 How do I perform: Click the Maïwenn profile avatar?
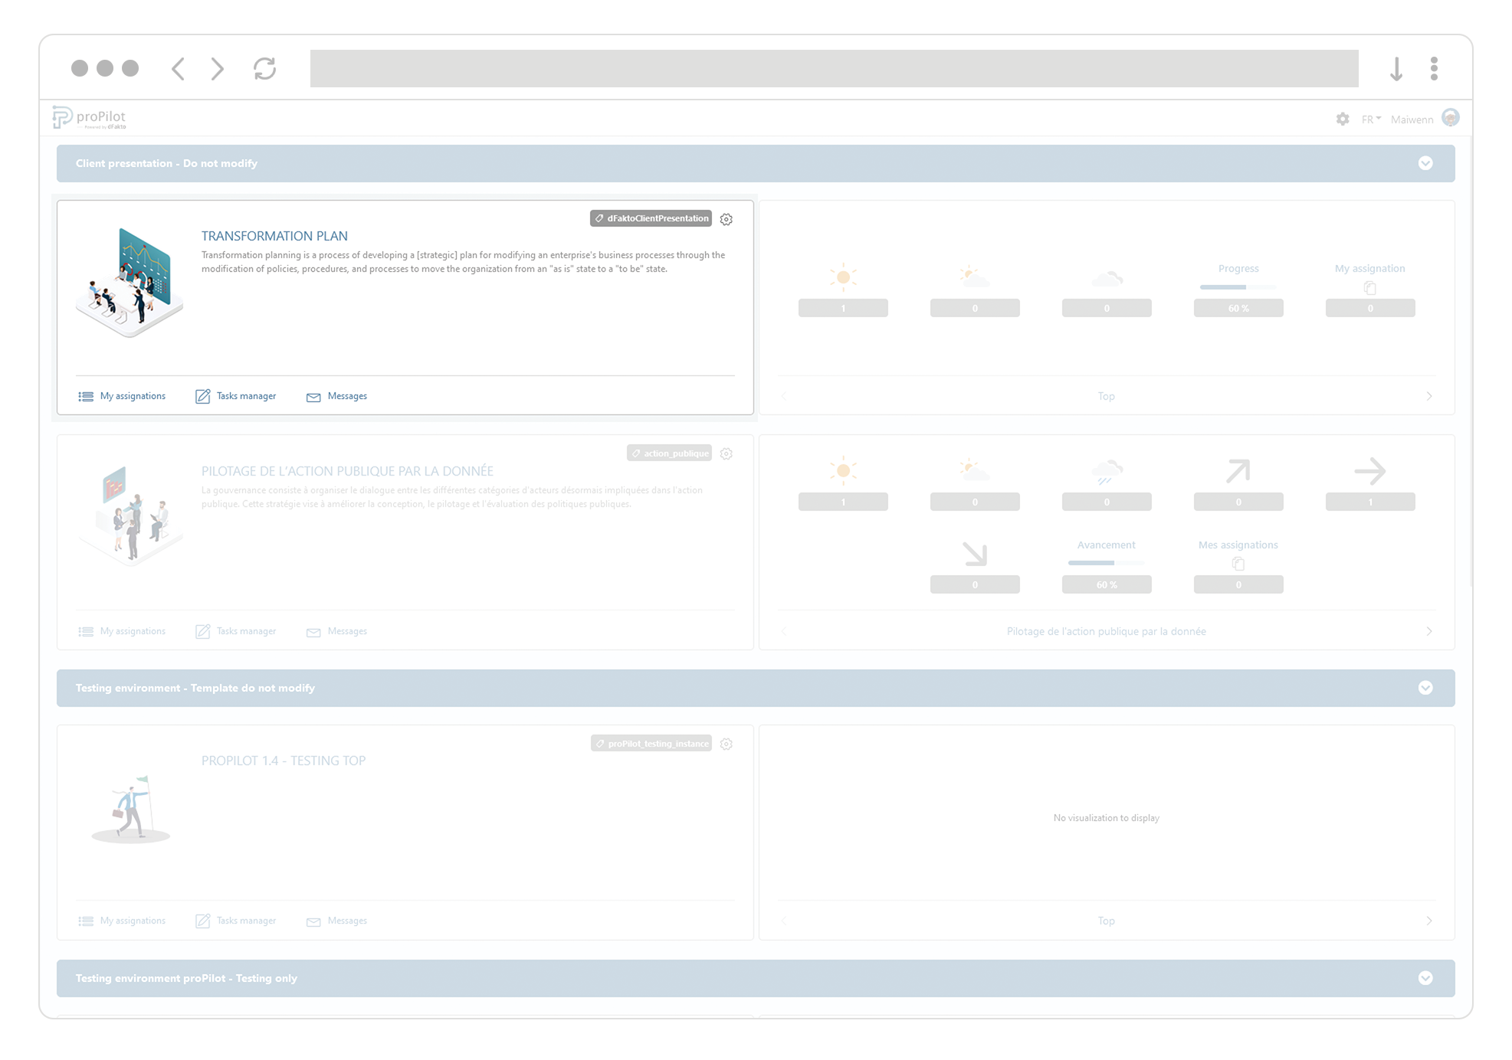pos(1451,119)
